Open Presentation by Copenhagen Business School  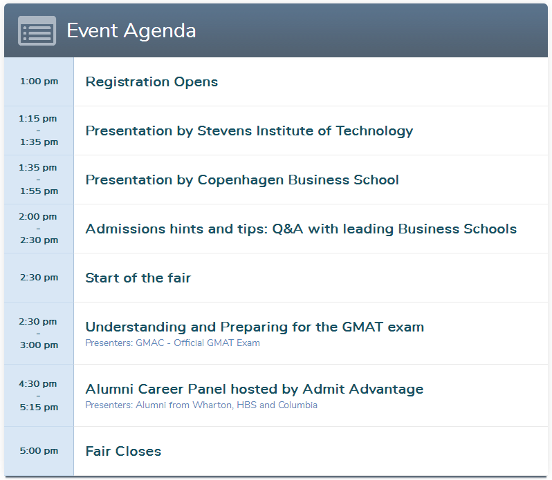(x=242, y=180)
